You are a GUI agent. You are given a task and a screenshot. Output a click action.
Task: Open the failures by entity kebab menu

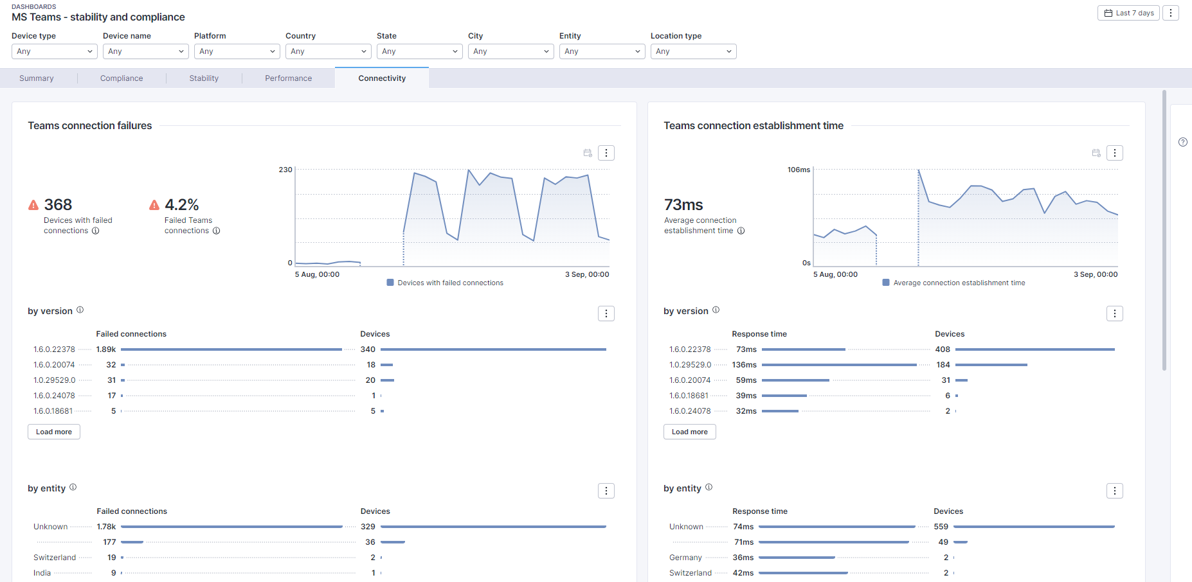click(x=606, y=491)
